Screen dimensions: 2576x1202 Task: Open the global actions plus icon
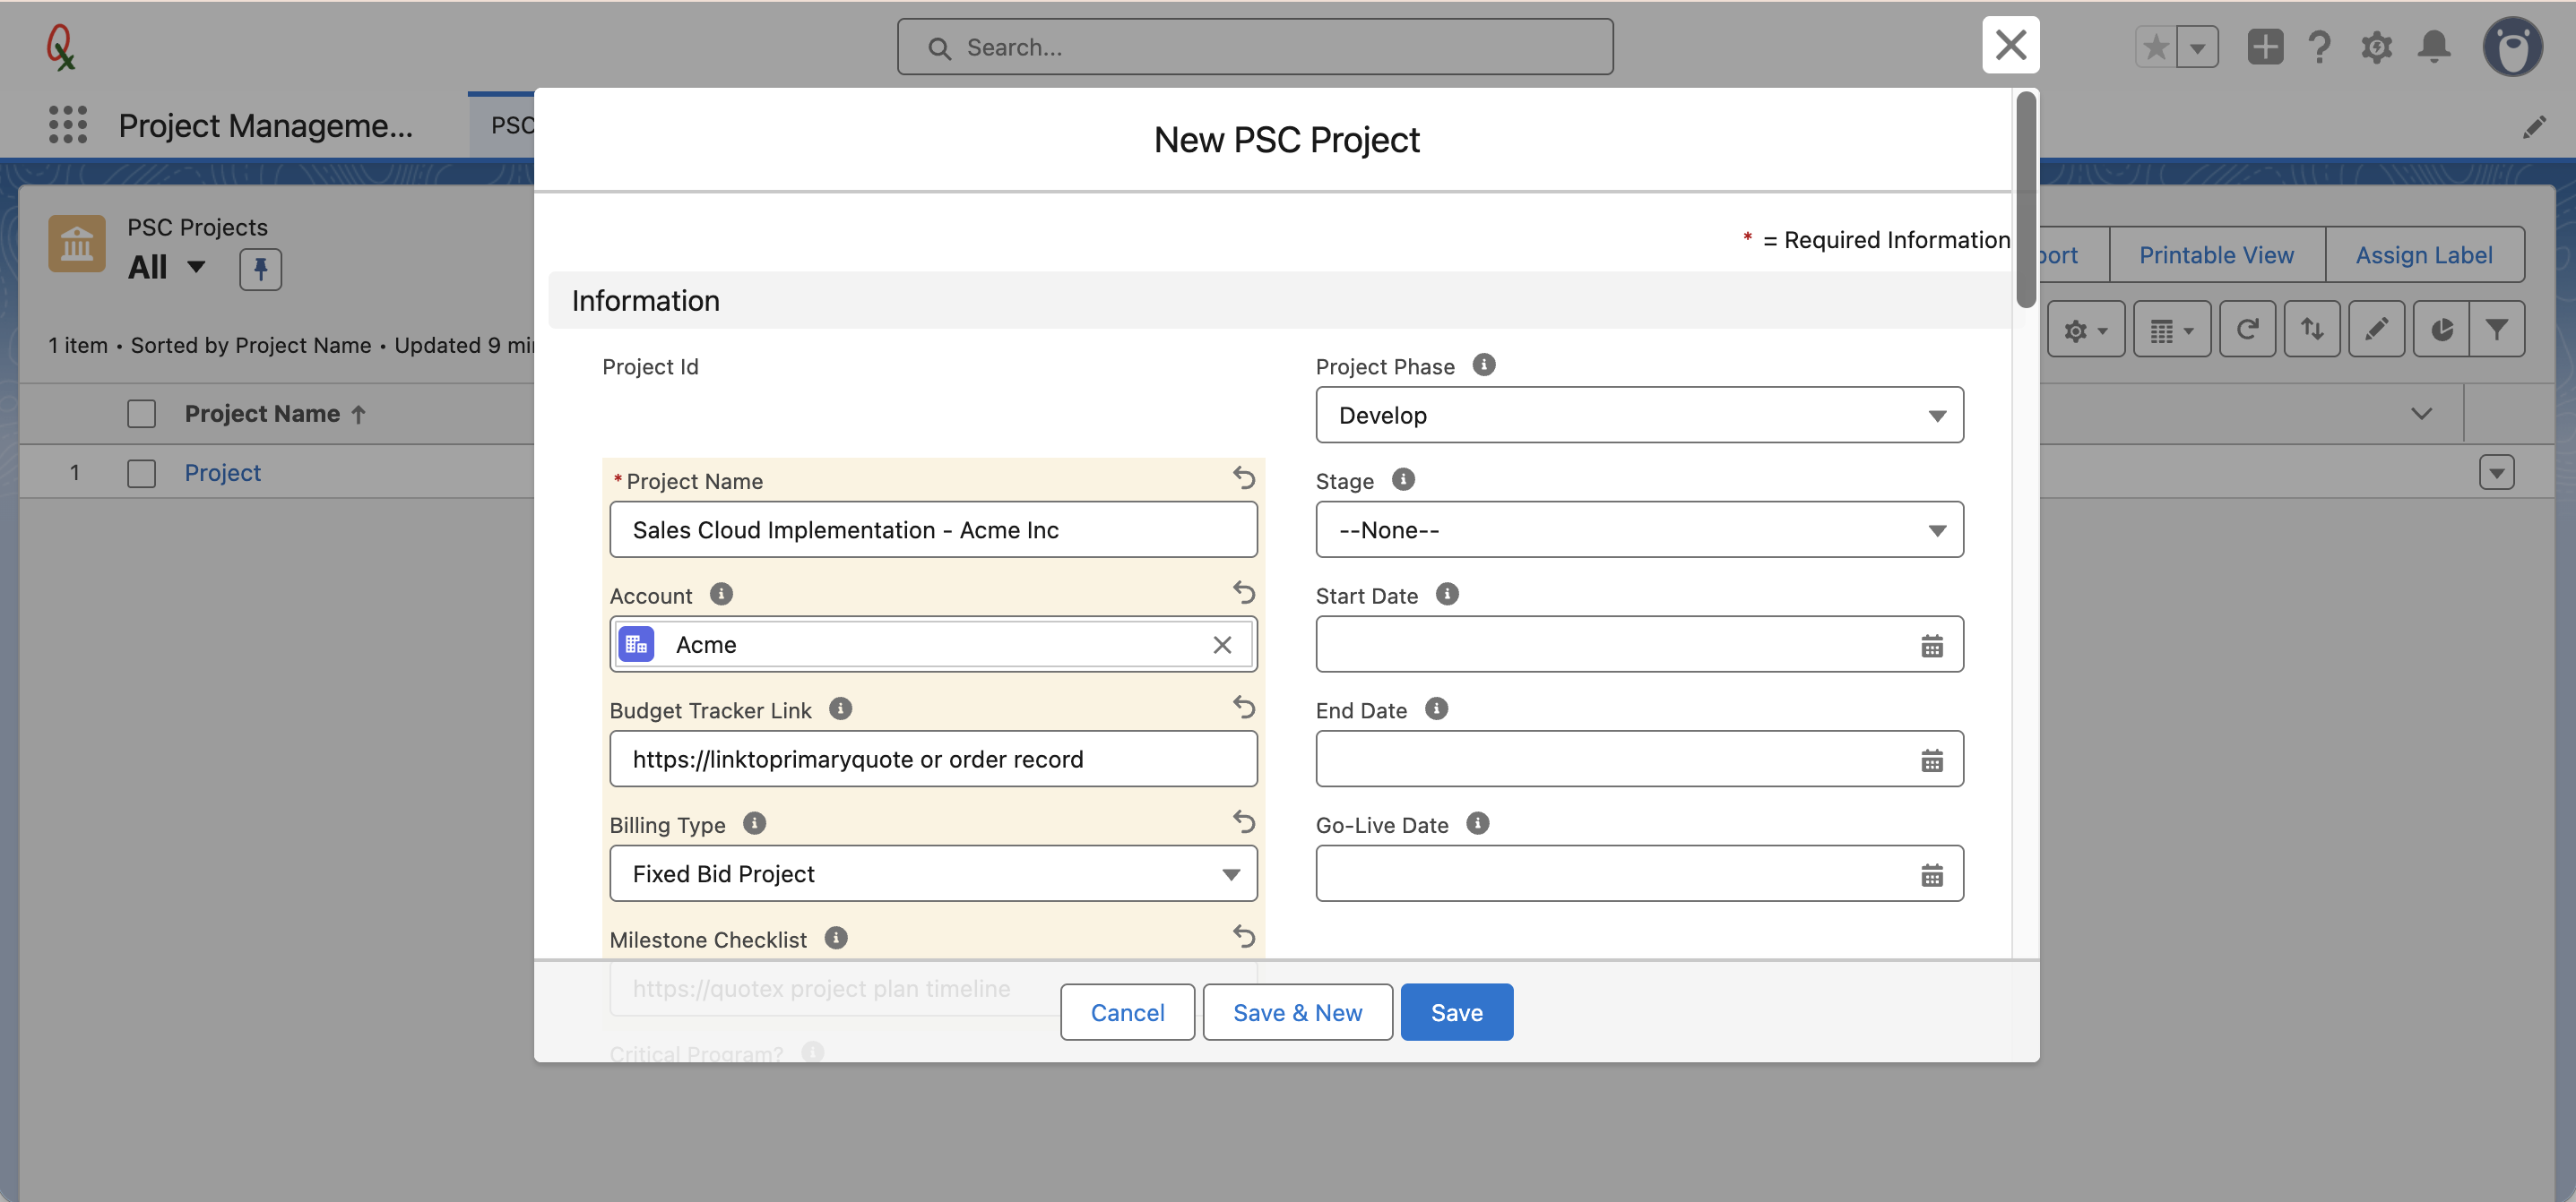tap(2264, 47)
